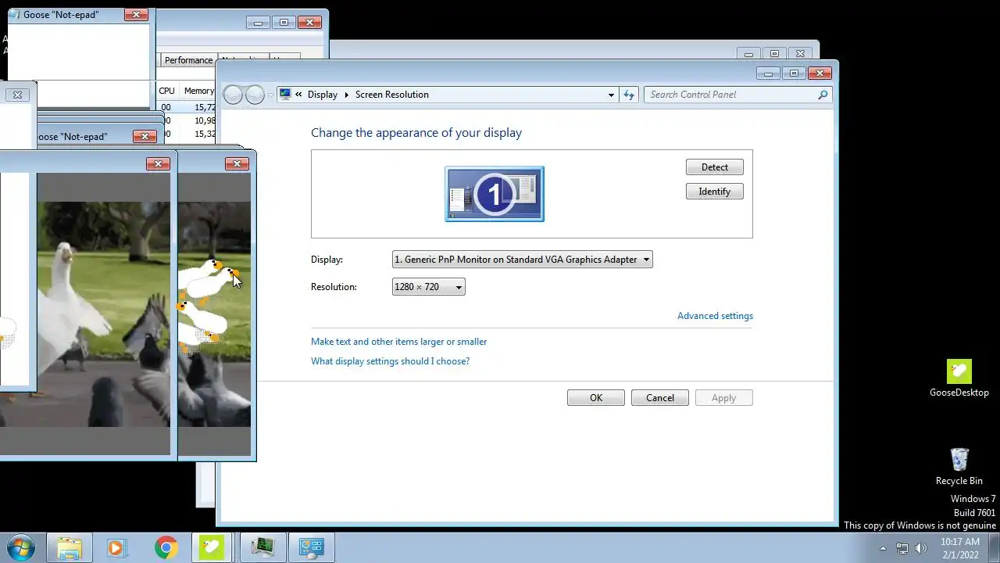Switch to Control Panel display item on taskbar

pos(312,547)
